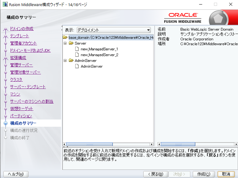Open help with ヘルプ button
This screenshot has height=178, width=238.
click(x=16, y=174)
